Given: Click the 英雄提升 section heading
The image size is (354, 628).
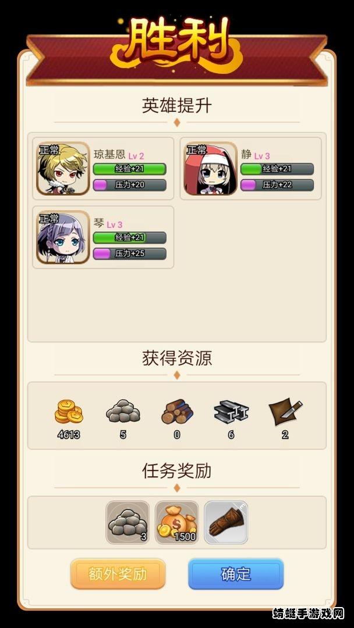Looking at the screenshot, I should click(177, 106).
